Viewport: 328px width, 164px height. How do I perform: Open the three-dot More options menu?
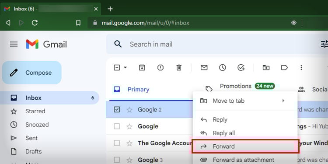(301, 67)
